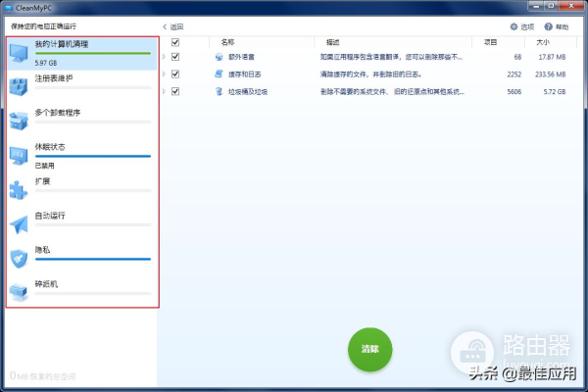Open the 休眠状态 hibernation icon
The image size is (588, 392).
pos(20,156)
